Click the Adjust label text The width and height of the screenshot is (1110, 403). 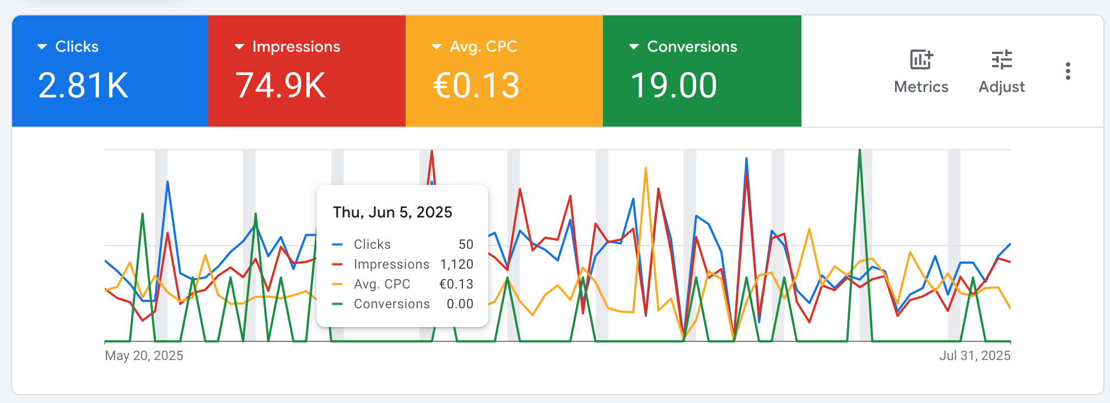click(1001, 87)
